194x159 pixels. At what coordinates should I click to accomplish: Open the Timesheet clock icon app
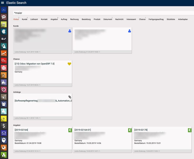4,90
